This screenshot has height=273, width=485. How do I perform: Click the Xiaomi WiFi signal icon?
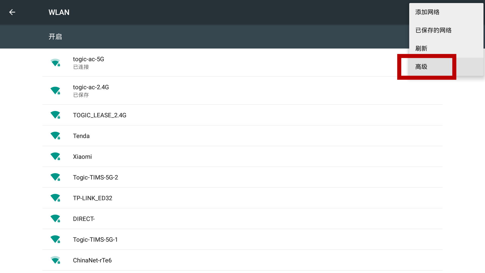pos(55,156)
